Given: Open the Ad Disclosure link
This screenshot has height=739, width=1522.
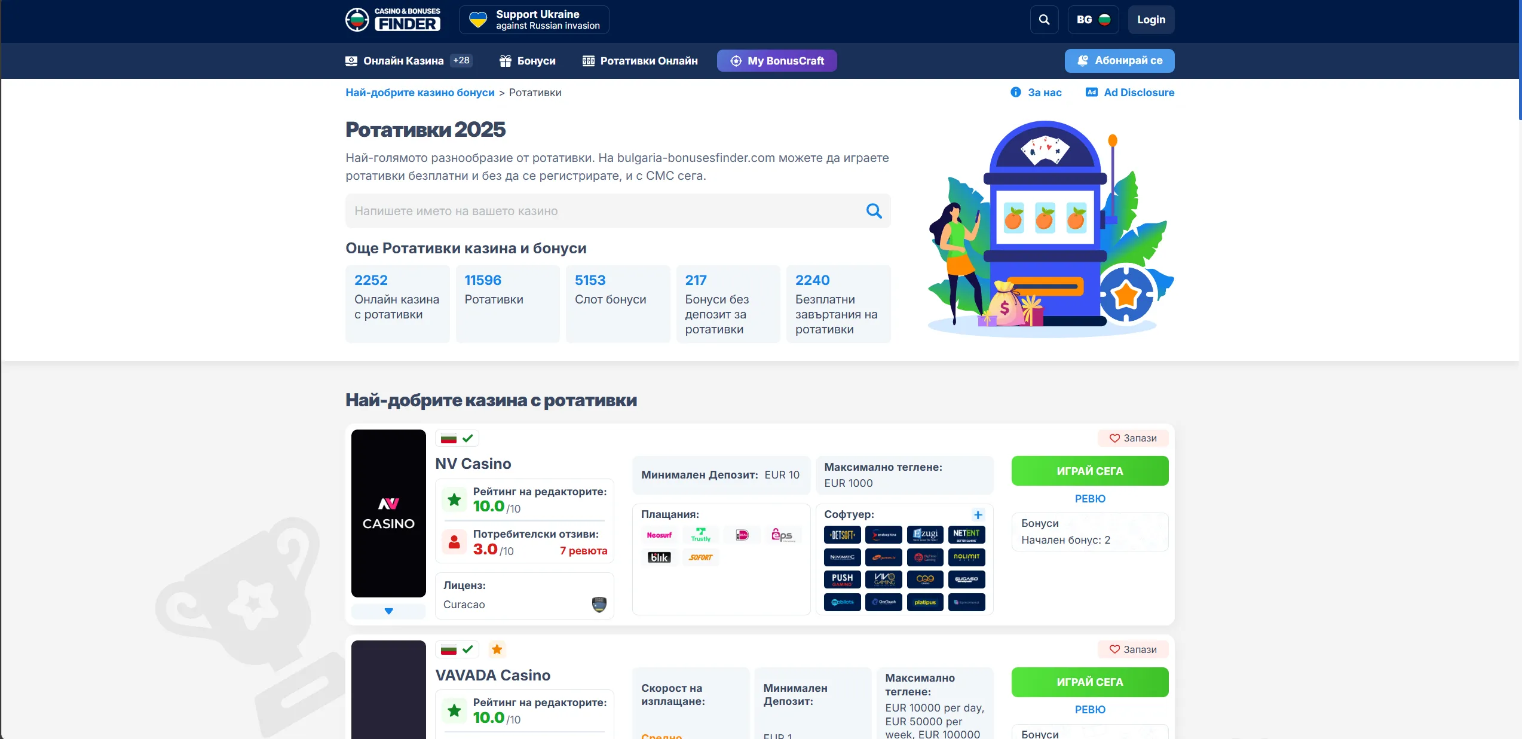Looking at the screenshot, I should [1130, 93].
